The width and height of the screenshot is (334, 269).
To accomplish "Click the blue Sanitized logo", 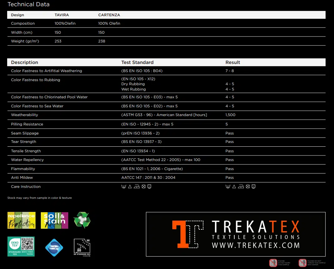I will pos(54,247).
